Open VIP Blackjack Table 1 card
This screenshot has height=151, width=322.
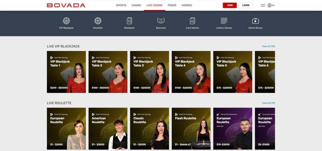click(x=66, y=72)
